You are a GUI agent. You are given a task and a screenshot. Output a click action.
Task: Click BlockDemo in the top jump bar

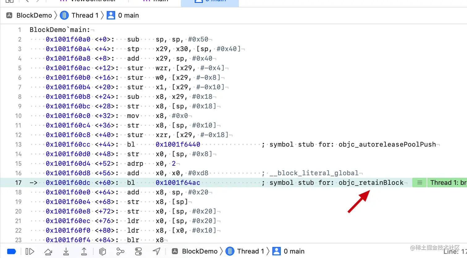click(29, 15)
